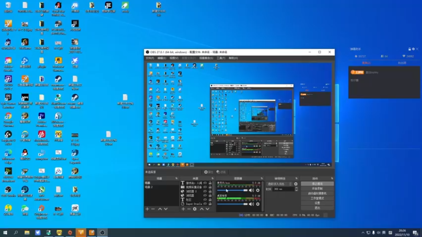Toggle lock on 浏览器 2 source
The image size is (422, 237).
[210, 191]
